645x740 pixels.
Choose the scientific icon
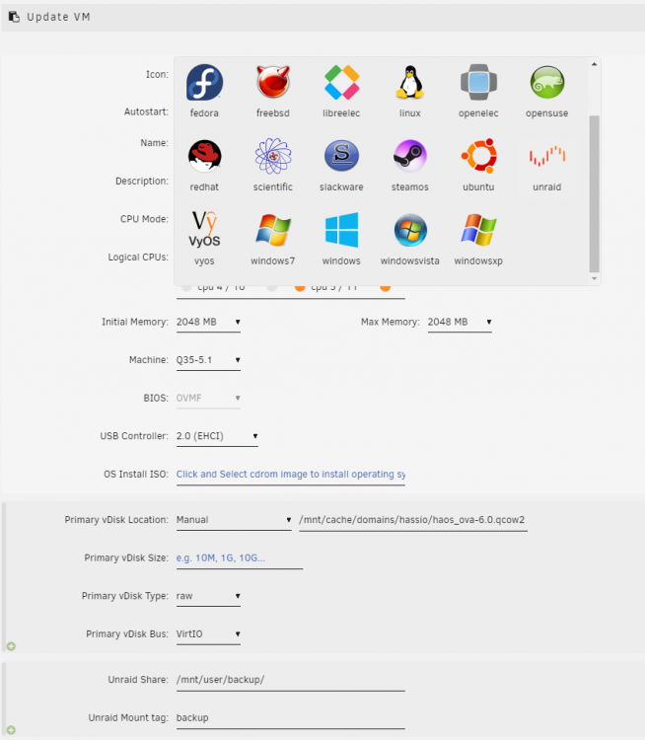273,156
